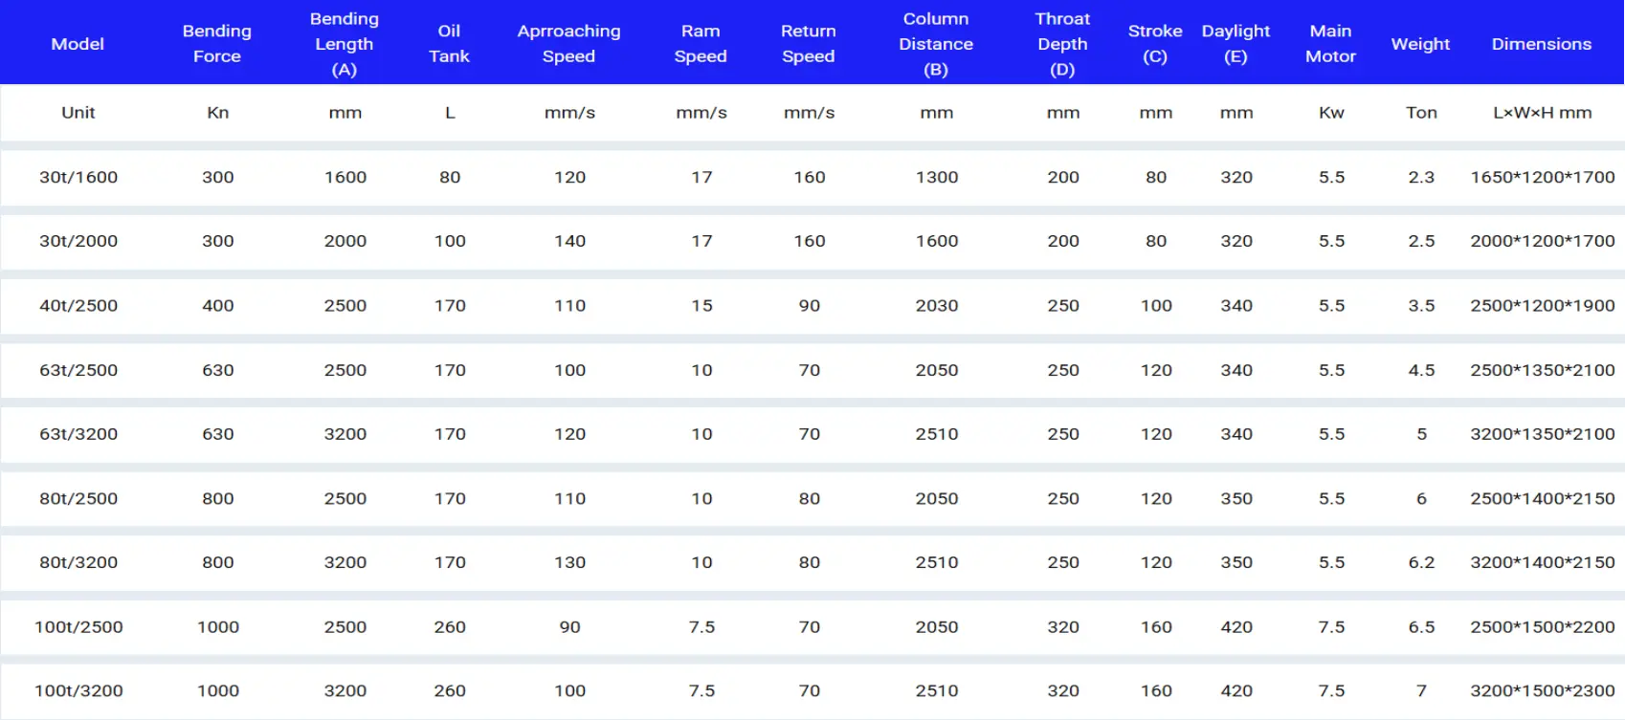Select the 1650*1200*1700 dimensions cell

[1542, 177]
